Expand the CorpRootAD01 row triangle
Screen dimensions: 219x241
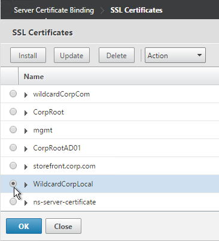(26, 149)
